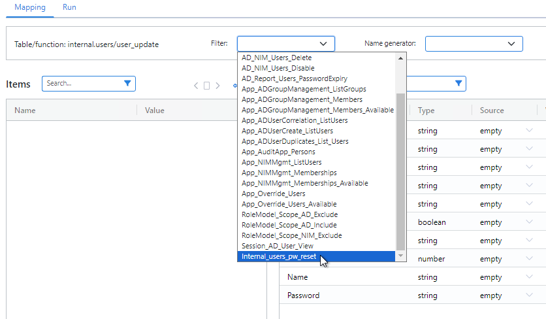Click the dropdown list scrollbar thumb
Screen dimensions: 546x319
pyautogui.click(x=401, y=170)
